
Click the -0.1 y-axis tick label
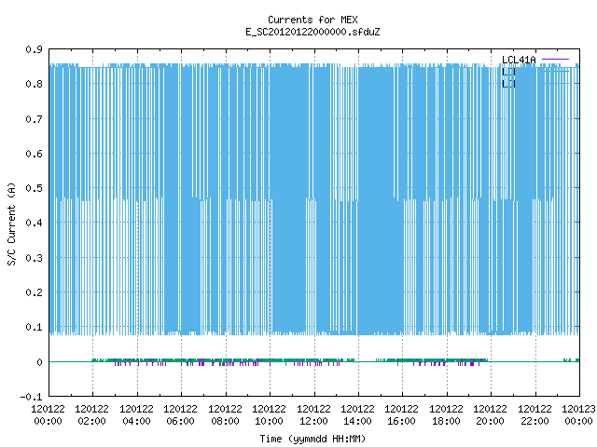(31, 397)
